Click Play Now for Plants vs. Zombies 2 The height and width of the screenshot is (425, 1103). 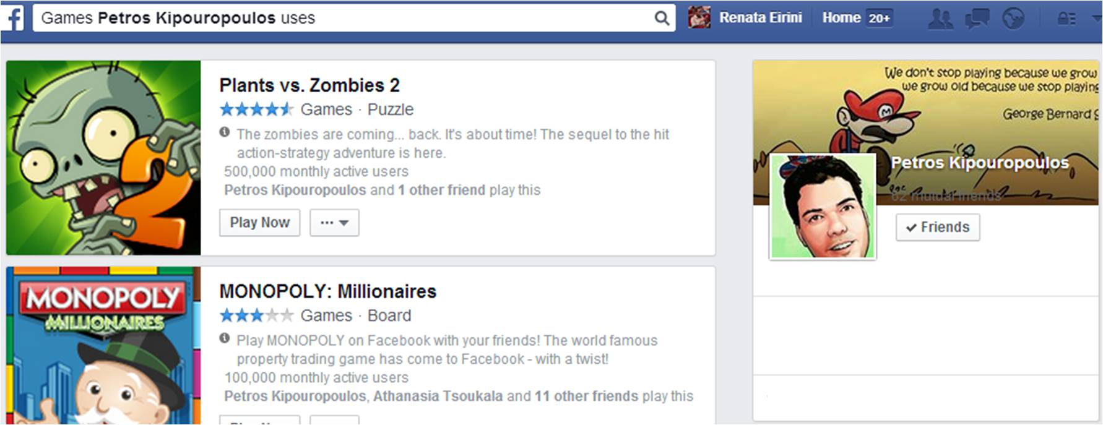pos(259,223)
